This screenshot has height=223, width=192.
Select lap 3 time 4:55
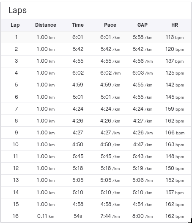tap(78, 61)
